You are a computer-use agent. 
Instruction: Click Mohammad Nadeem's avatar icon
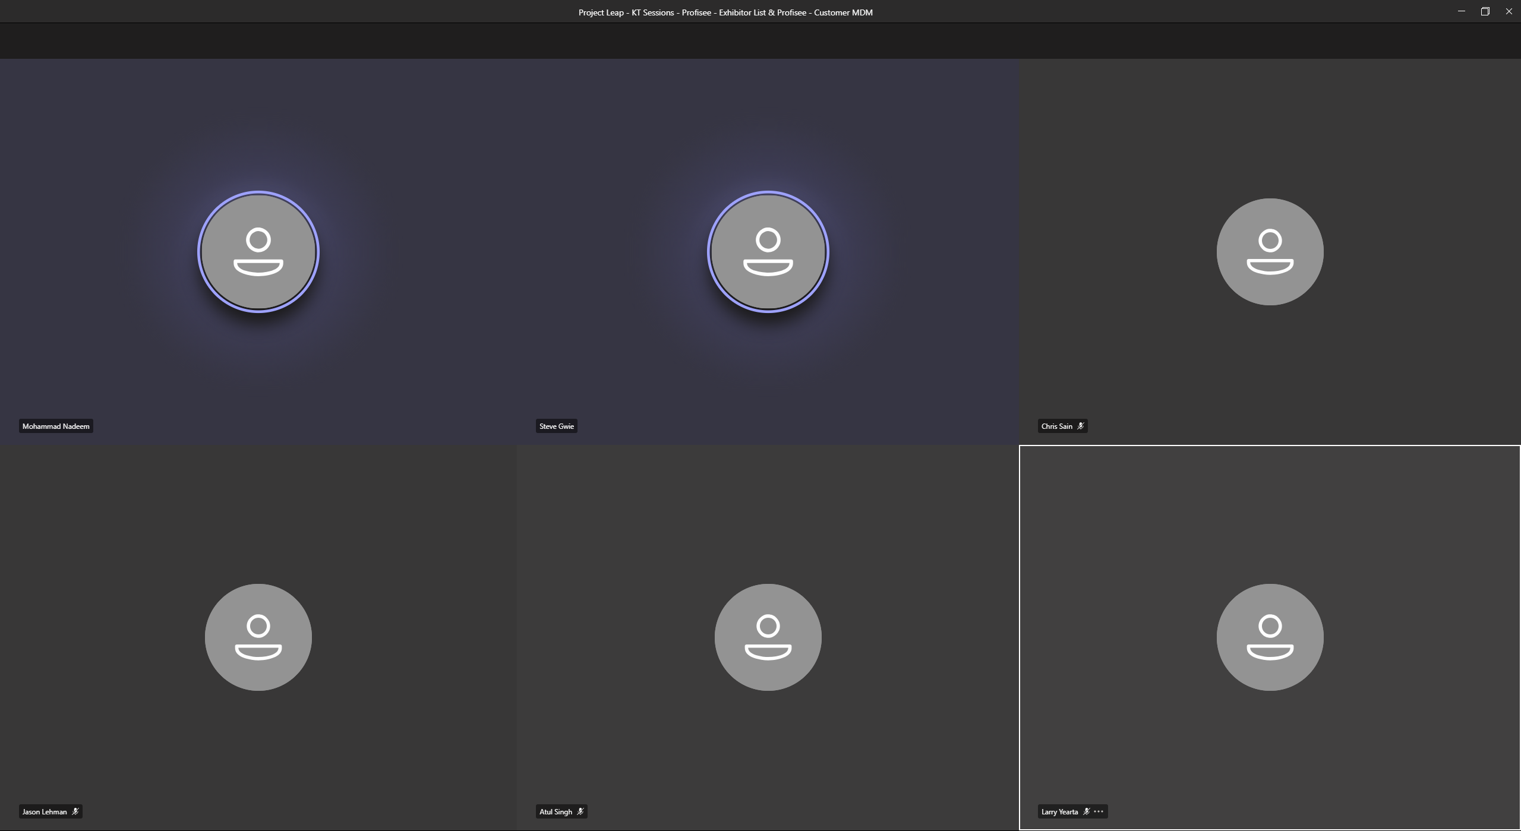[258, 252]
